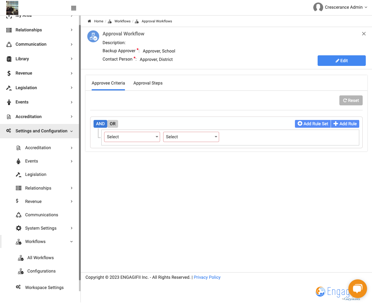Collapse the Settings and Configuration chevron
372x303 pixels.
[72, 131]
